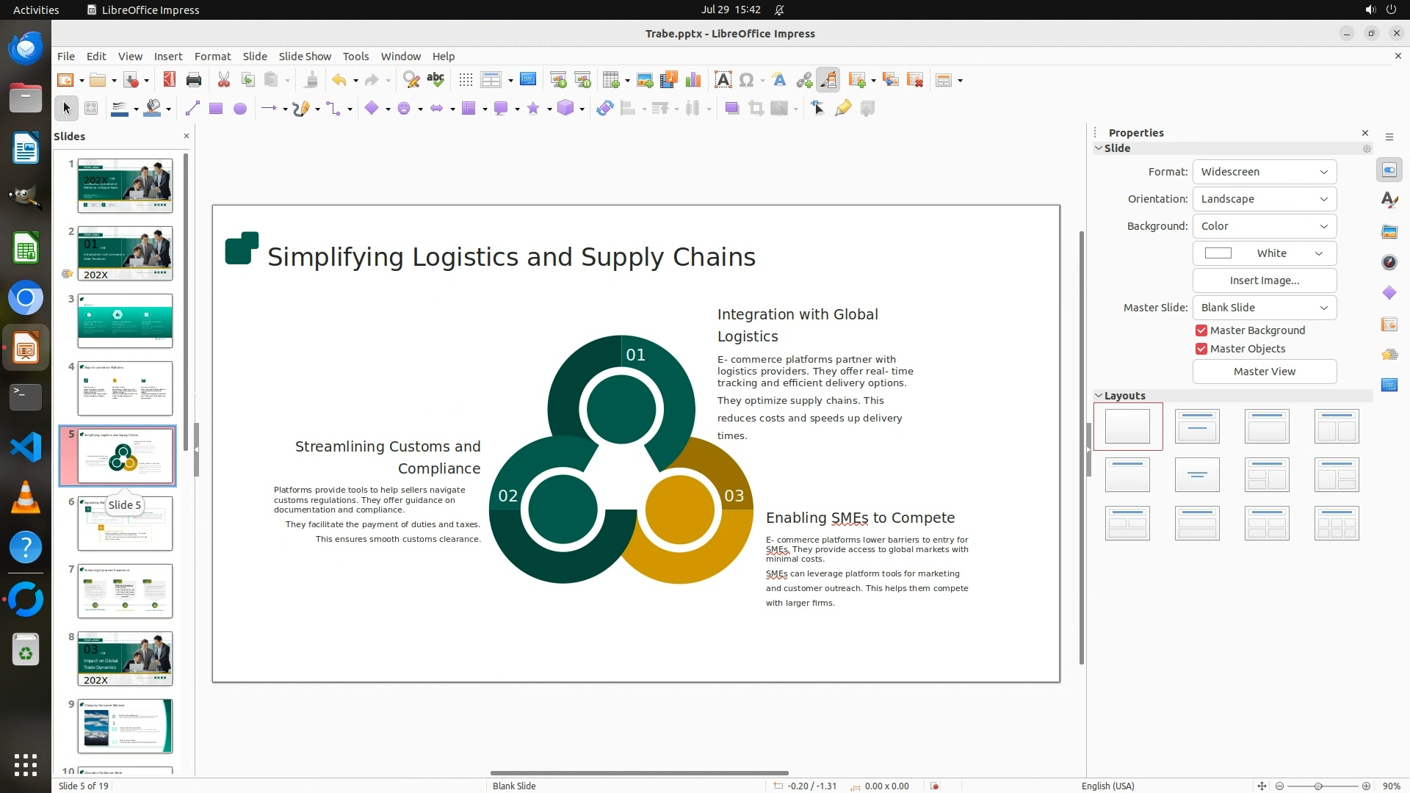Click the Crop image tool icon
1410x793 pixels.
pos(756,109)
